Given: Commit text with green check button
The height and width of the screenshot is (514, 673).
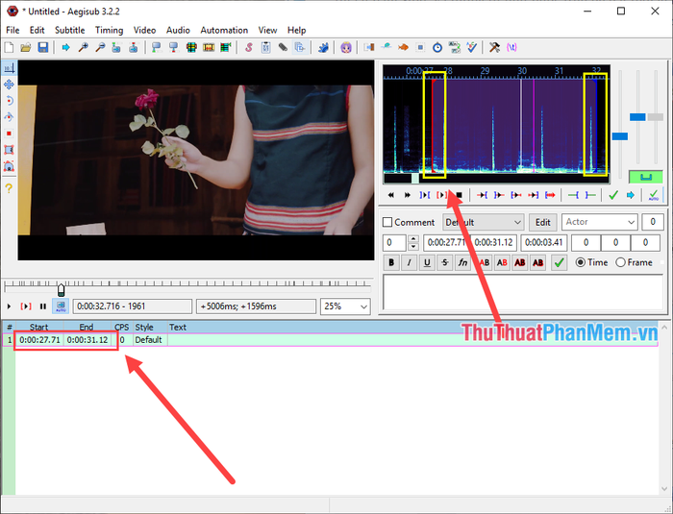Looking at the screenshot, I should [559, 262].
